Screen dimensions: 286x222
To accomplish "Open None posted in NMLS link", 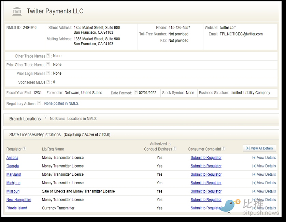I will click(x=61, y=104).
